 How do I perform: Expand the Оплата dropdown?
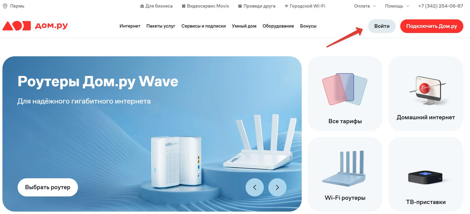pos(365,6)
